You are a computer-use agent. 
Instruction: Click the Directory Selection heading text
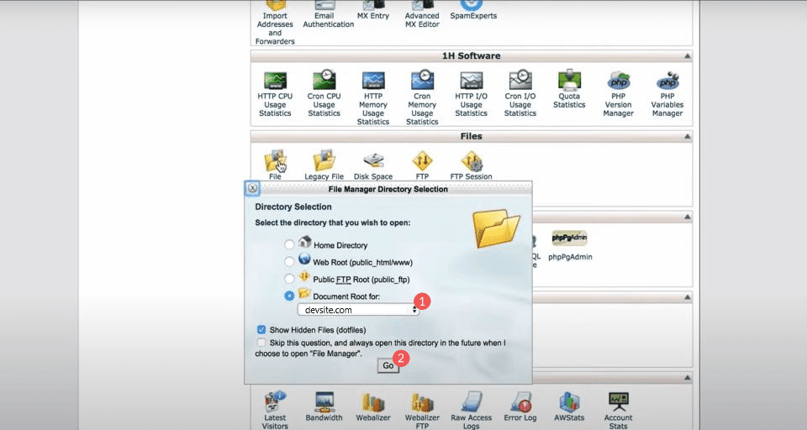[293, 207]
